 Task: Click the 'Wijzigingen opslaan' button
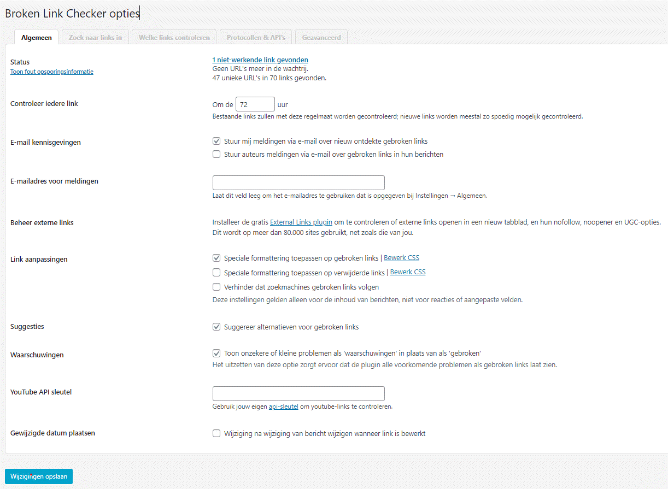(39, 476)
